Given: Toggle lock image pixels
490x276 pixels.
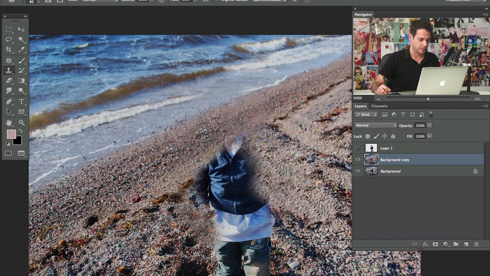Looking at the screenshot, I should coord(376,136).
